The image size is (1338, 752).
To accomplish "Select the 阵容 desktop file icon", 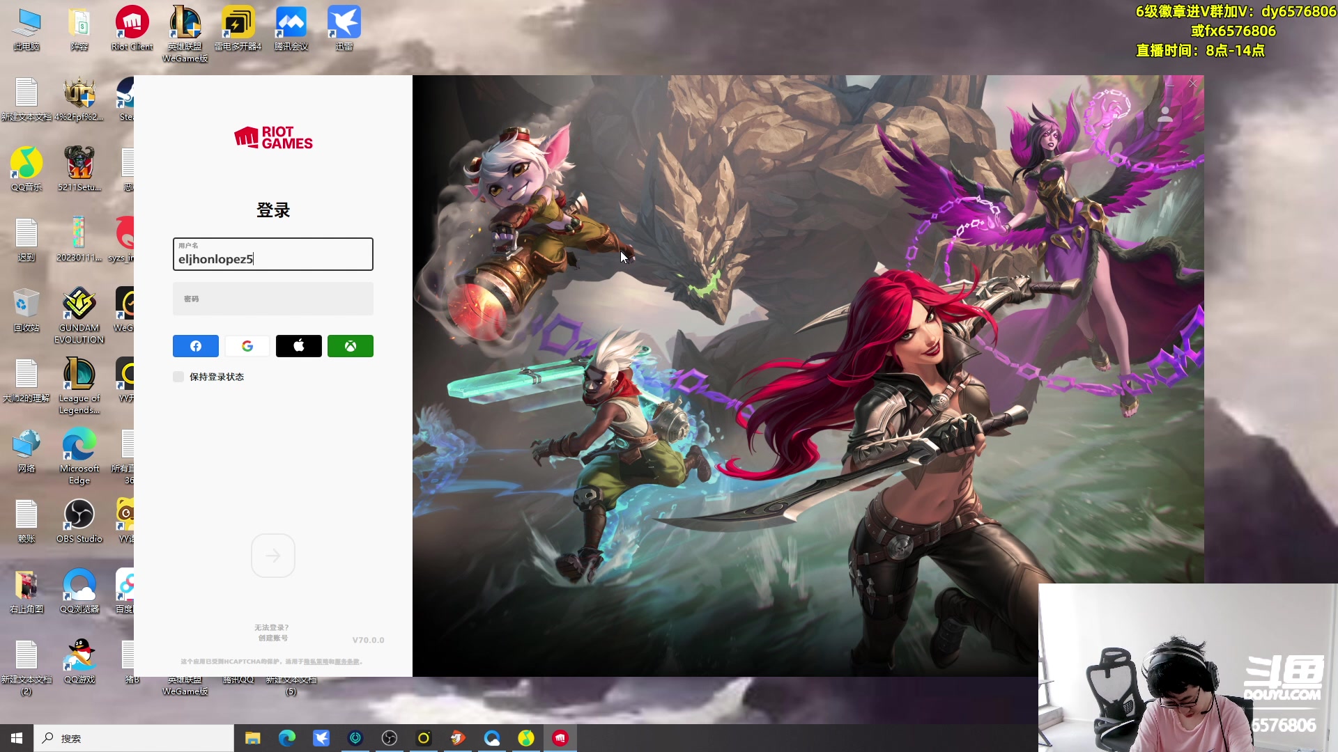I will point(79,30).
